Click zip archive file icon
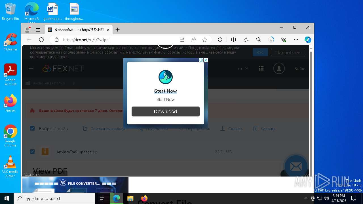This screenshot has width=363, height=204. coord(45,152)
